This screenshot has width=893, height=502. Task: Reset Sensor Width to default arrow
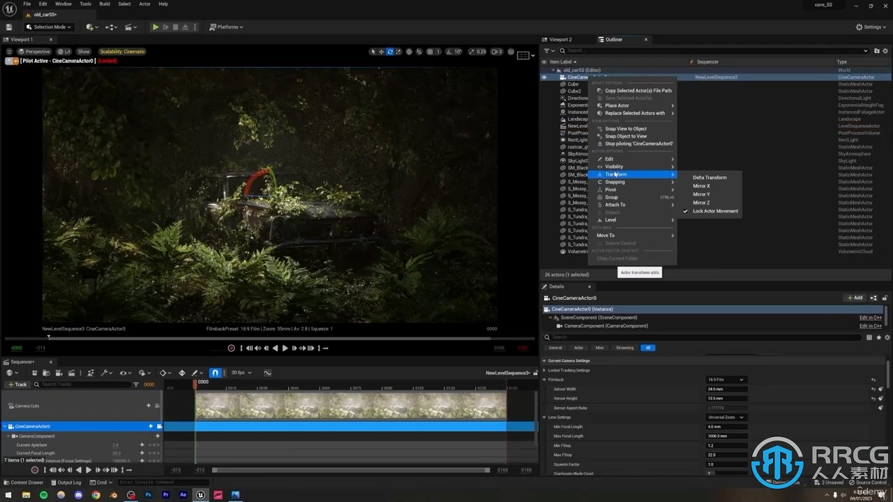pos(873,389)
